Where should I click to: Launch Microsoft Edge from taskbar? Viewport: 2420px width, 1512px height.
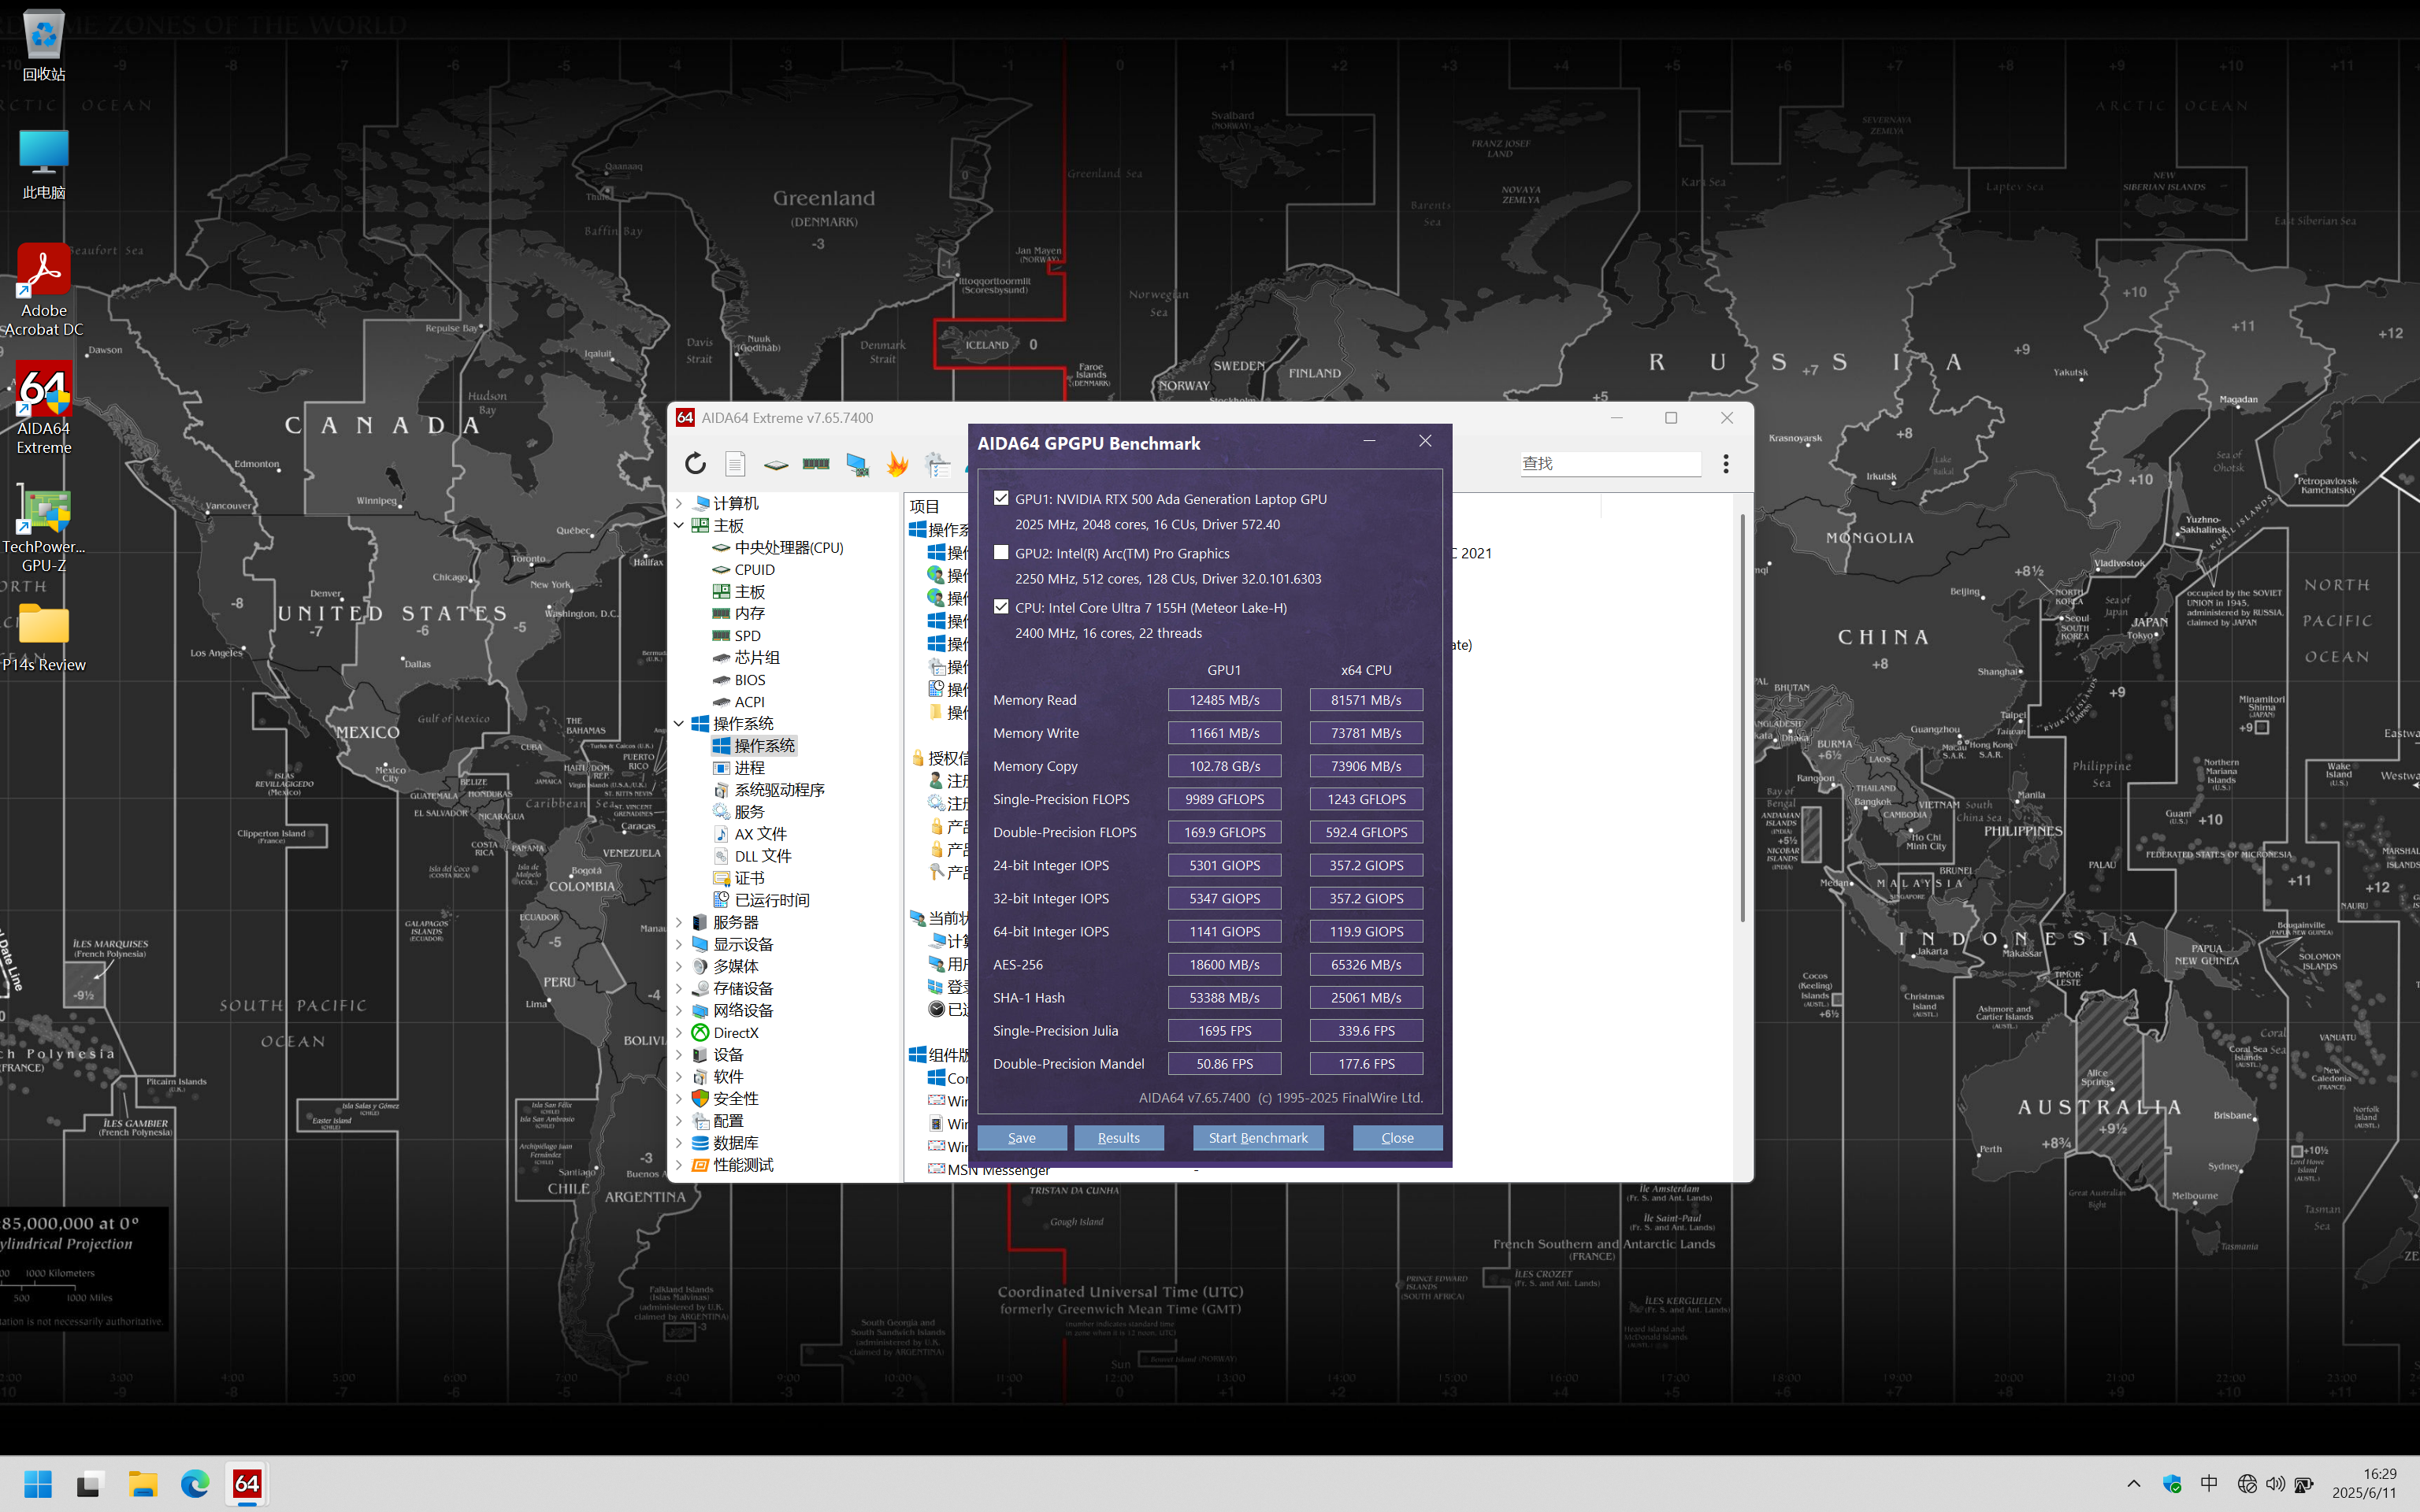click(195, 1484)
